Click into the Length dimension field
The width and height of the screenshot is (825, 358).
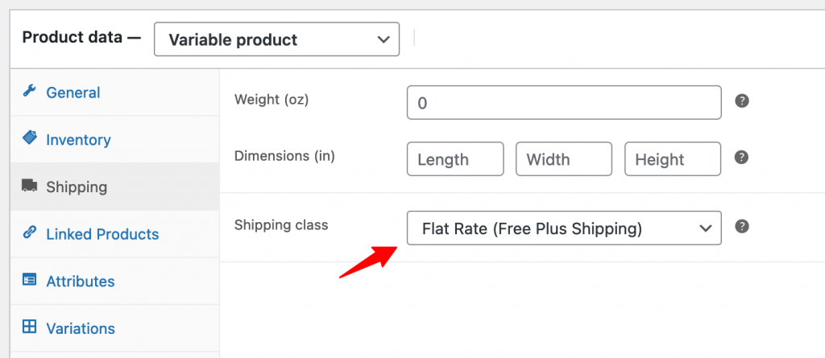(455, 158)
